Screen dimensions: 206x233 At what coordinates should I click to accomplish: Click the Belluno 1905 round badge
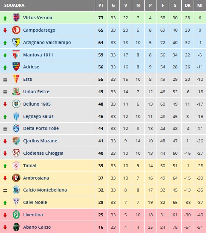click(x=16, y=104)
